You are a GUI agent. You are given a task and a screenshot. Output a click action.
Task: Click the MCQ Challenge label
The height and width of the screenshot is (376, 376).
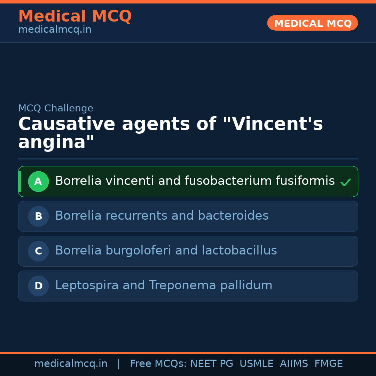(x=56, y=108)
